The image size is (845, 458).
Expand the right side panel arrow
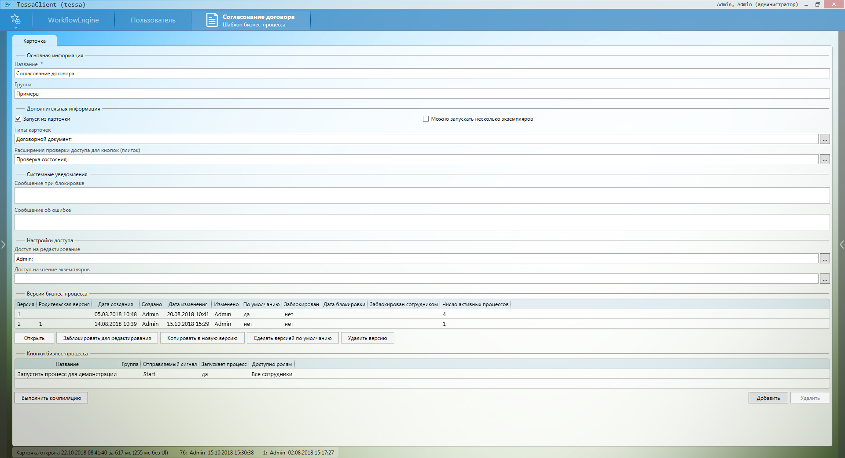[841, 244]
